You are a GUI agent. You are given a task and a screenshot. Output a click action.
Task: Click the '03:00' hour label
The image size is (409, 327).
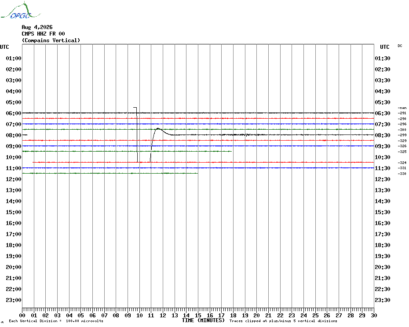14,80
